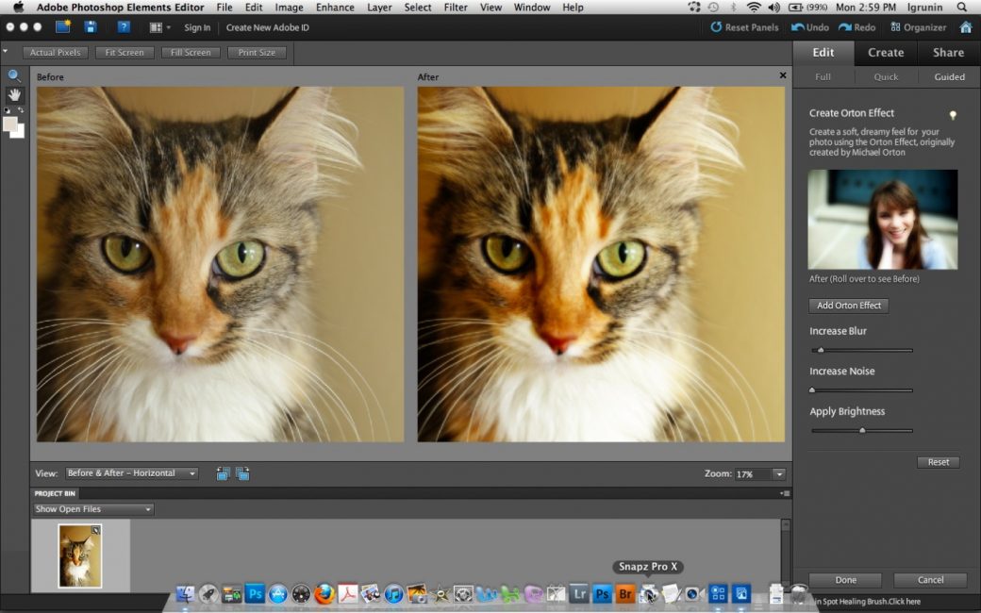
Task: Switch to the Quick edit mode
Action: click(x=886, y=76)
